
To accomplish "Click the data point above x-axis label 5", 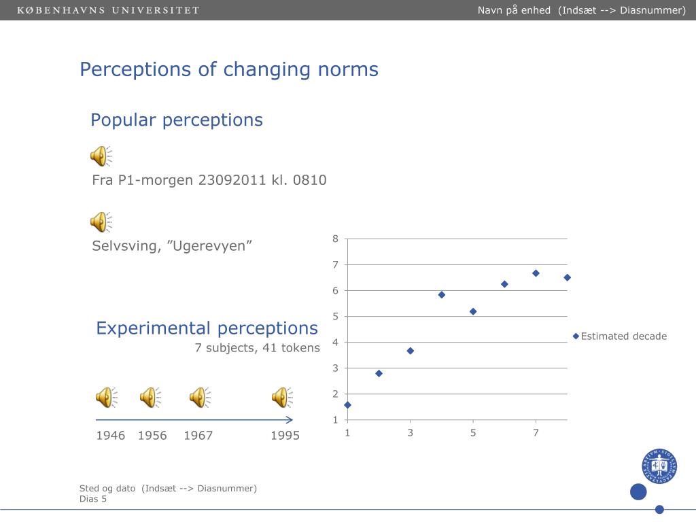I will [473, 311].
